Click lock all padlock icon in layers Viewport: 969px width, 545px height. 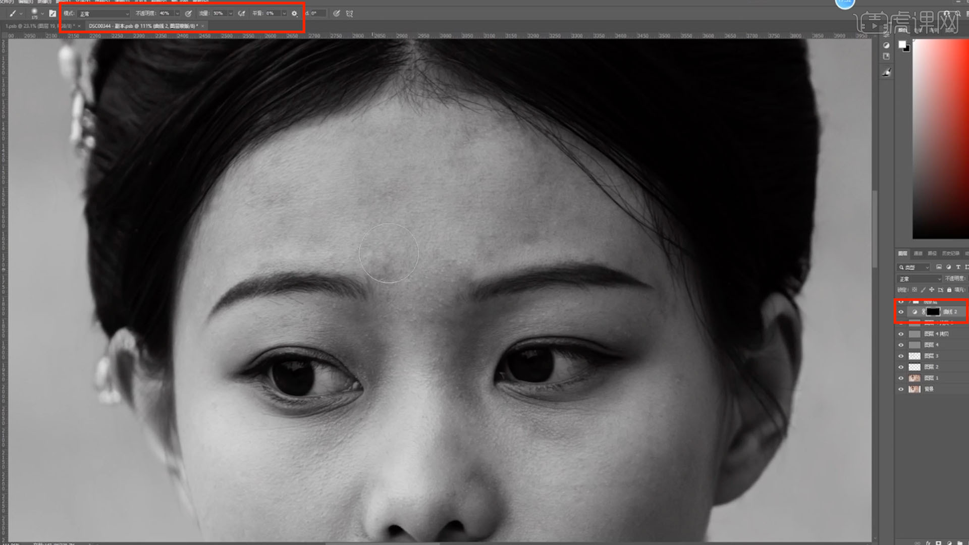(x=949, y=290)
